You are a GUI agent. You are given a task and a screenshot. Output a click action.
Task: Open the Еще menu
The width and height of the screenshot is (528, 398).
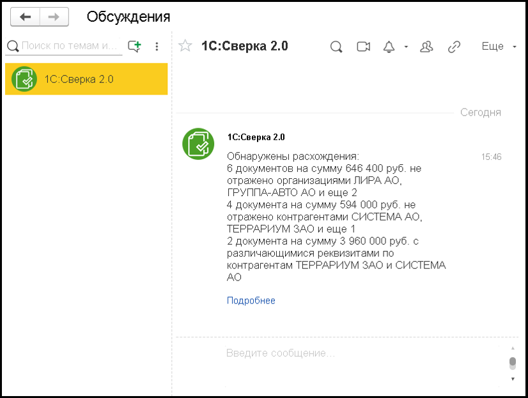click(499, 47)
